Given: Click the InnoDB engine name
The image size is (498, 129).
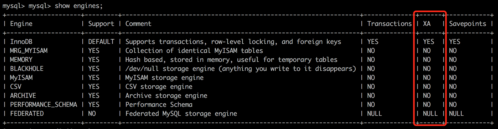Looking at the screenshot, I should [21, 42].
